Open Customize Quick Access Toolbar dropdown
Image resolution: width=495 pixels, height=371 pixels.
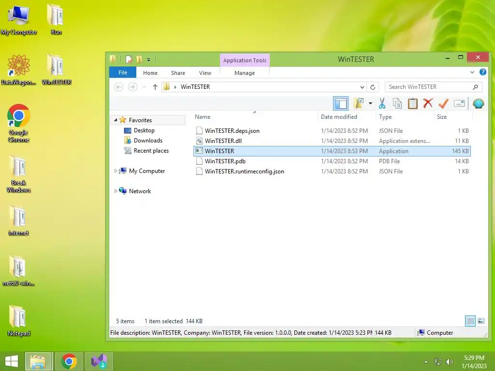(149, 59)
